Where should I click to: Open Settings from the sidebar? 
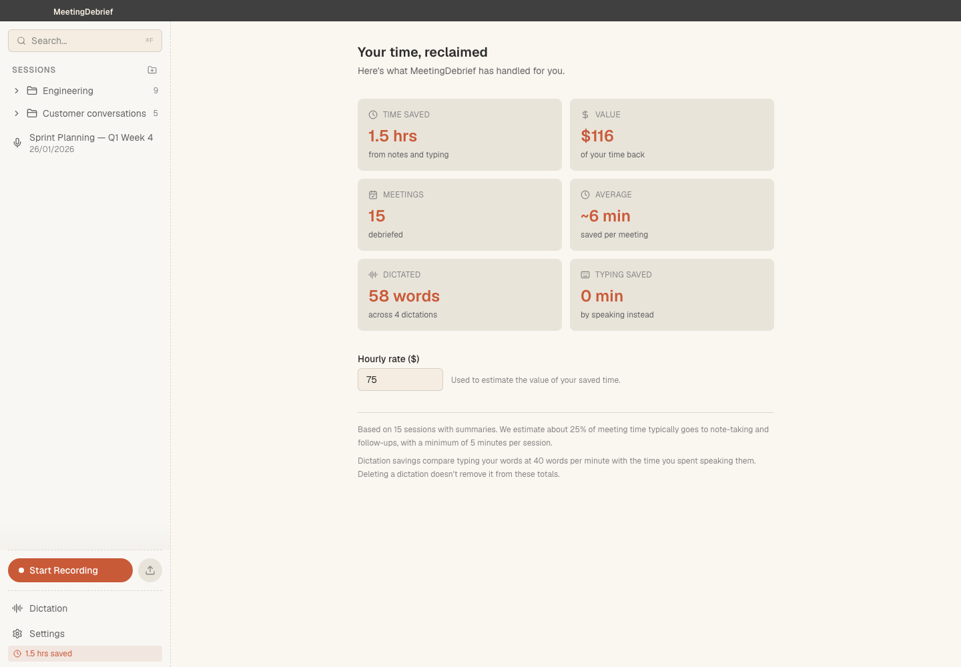[85, 634]
